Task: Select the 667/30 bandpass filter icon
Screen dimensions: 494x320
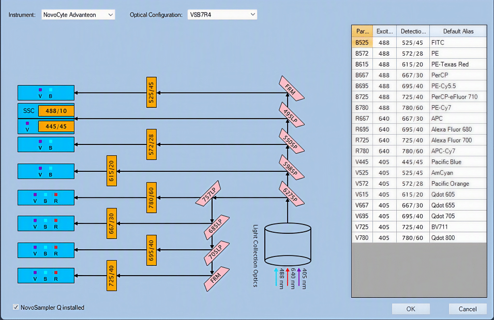Action: coord(112,223)
